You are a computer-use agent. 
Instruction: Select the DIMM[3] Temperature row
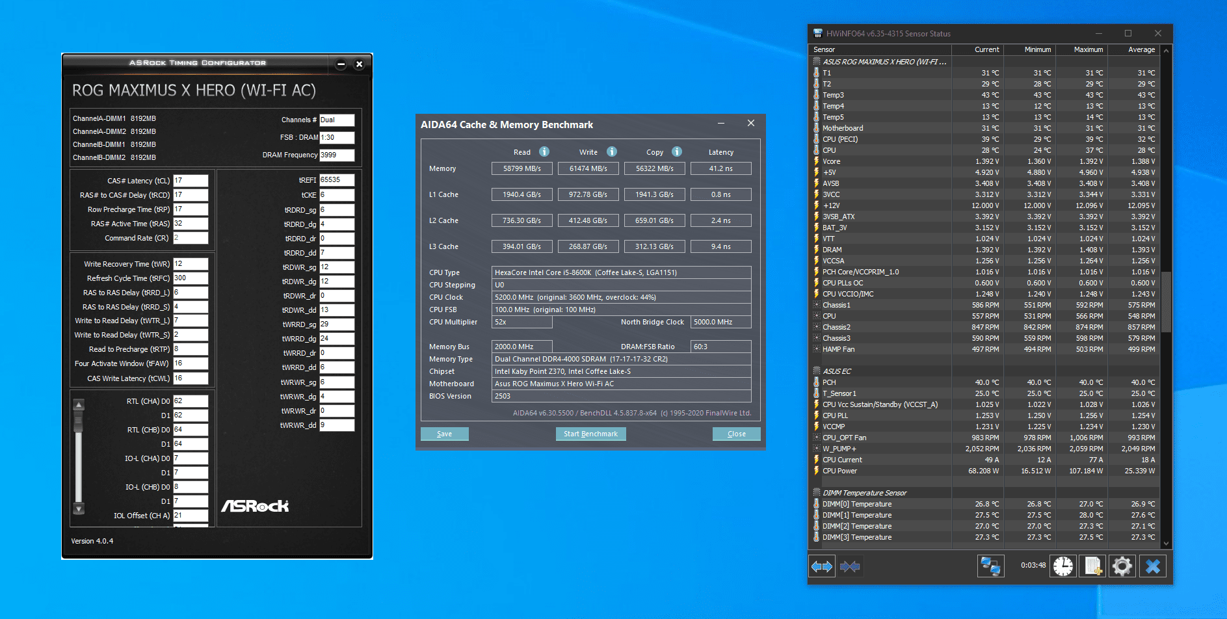coord(984,537)
